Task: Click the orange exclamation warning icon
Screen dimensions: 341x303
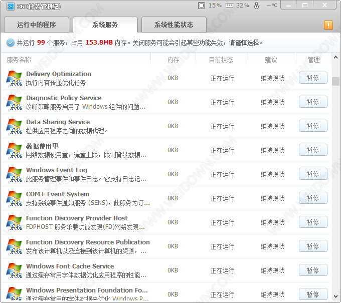Action: (328, 25)
